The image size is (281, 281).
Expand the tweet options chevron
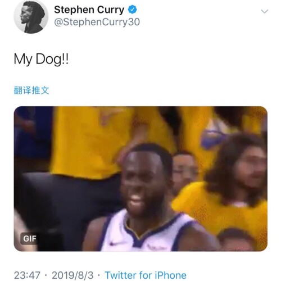pyautogui.click(x=265, y=11)
